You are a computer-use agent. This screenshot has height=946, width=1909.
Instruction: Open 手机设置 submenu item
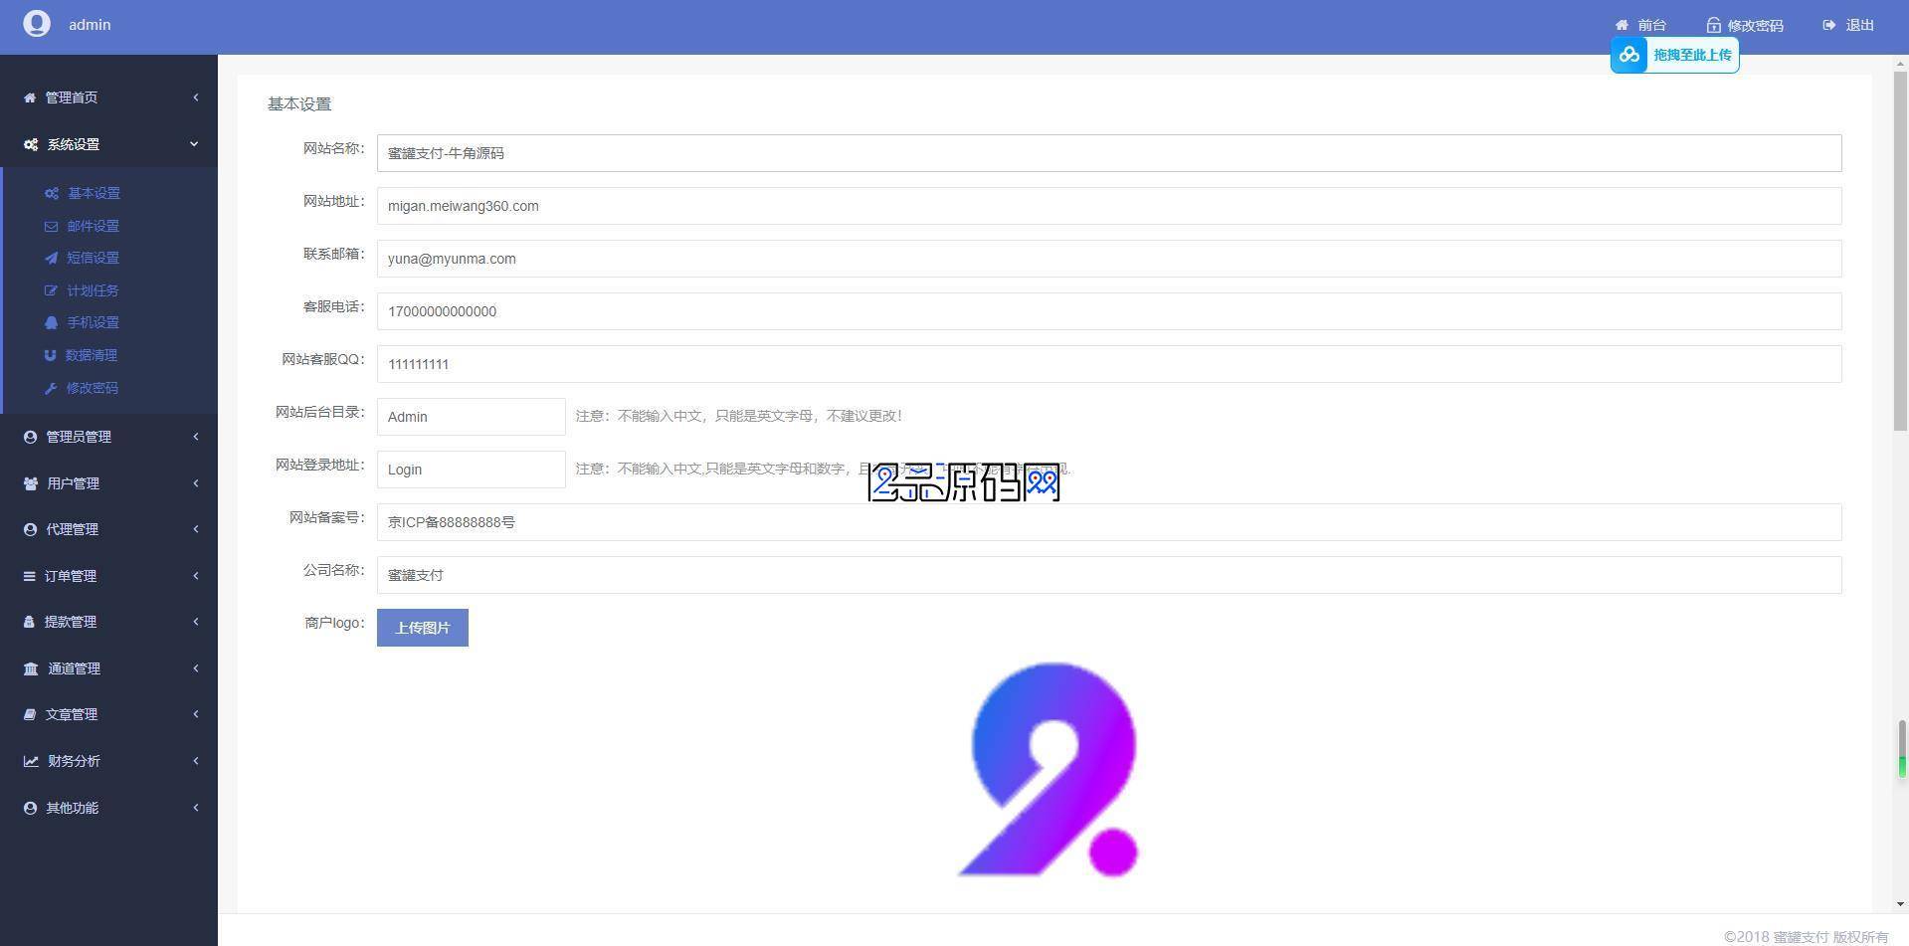click(93, 322)
